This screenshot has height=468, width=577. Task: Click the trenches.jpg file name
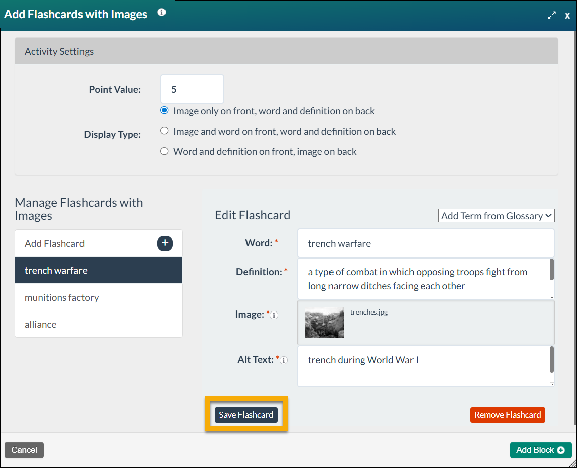[369, 312]
